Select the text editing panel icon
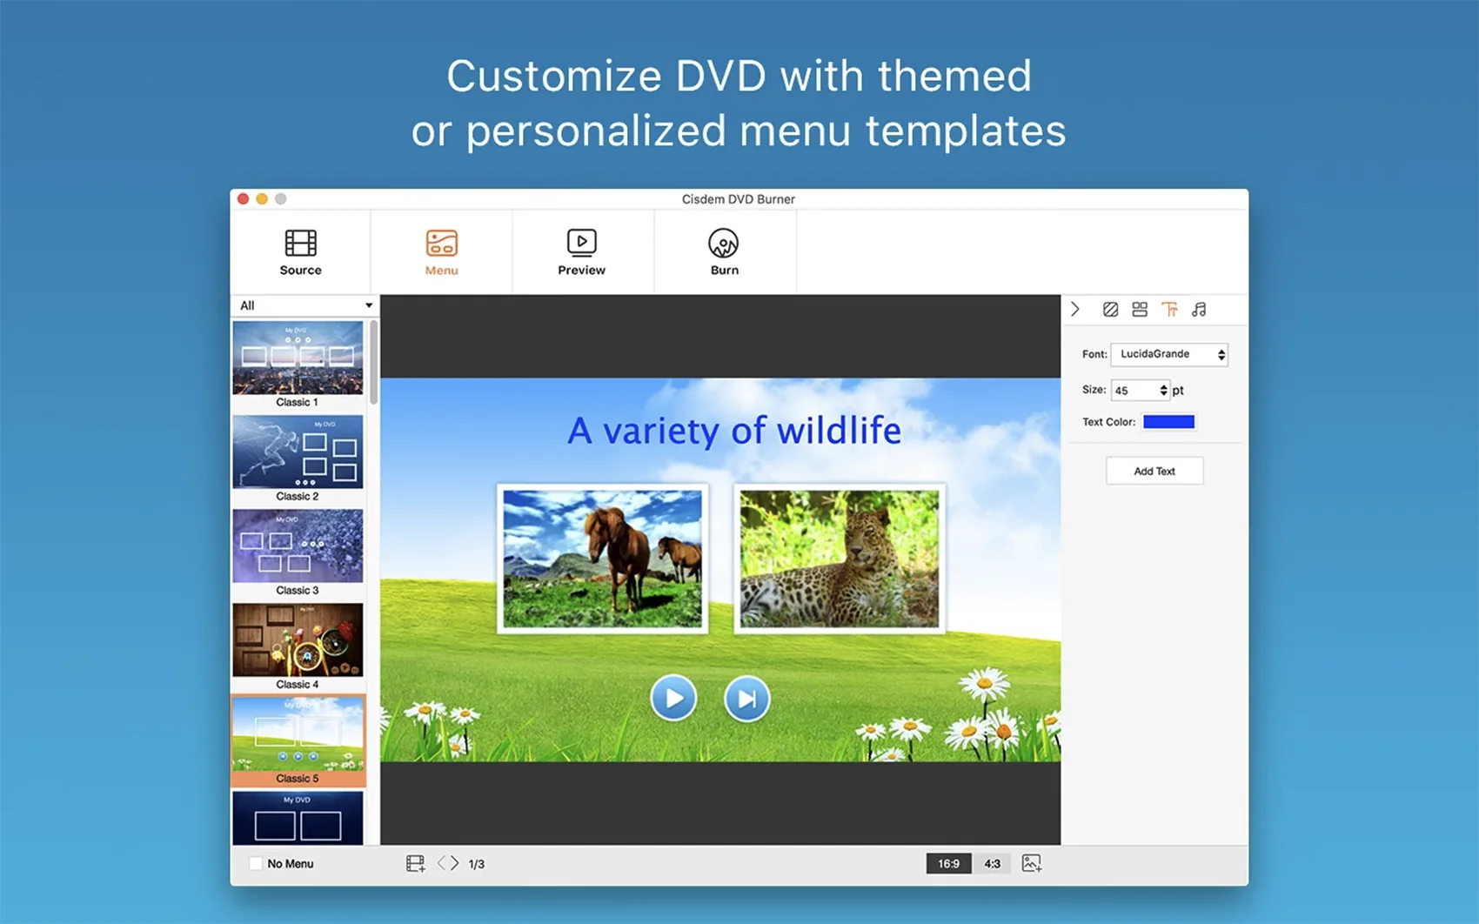 pyautogui.click(x=1169, y=310)
